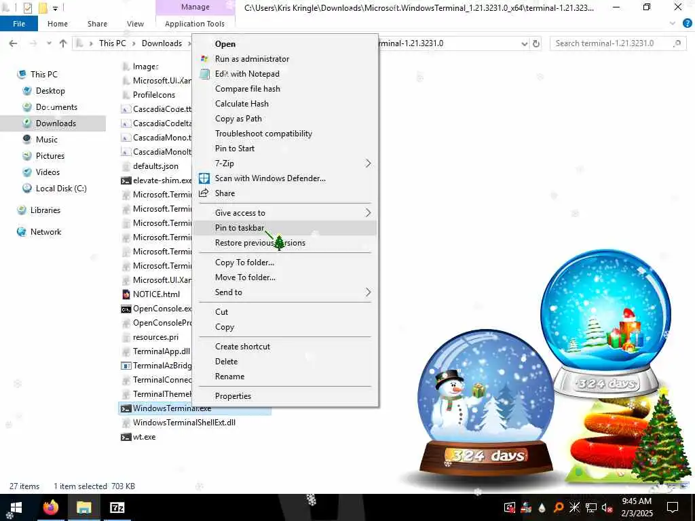
Task: Open the Explorer help icon
Action: [x=688, y=24]
